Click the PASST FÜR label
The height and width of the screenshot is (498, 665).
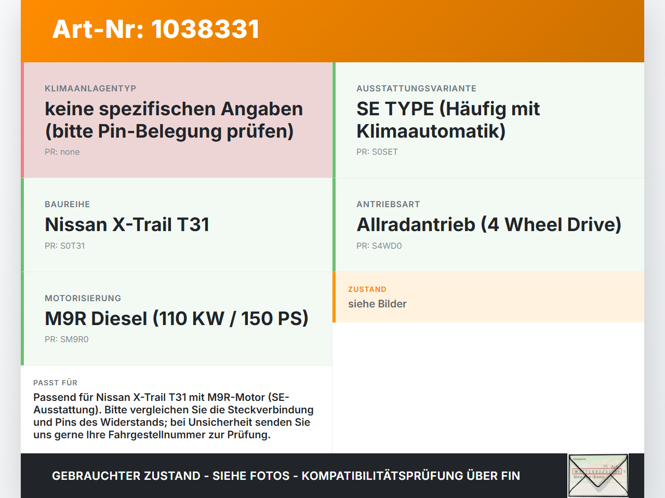56,383
